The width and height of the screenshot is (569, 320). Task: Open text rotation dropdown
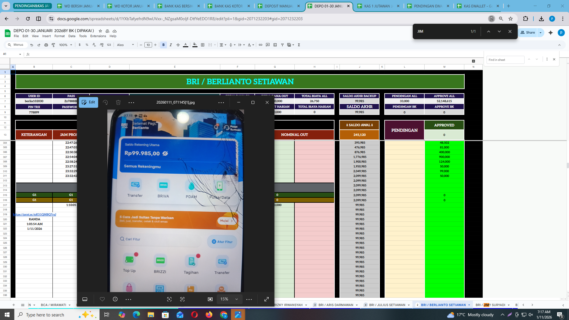[251, 45]
